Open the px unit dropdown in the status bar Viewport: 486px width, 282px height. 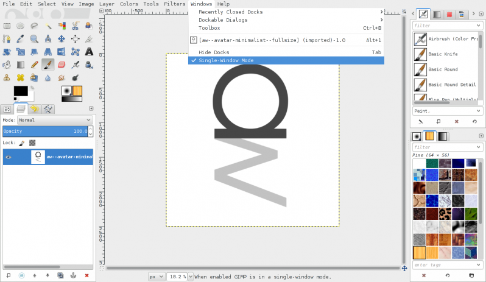156,277
